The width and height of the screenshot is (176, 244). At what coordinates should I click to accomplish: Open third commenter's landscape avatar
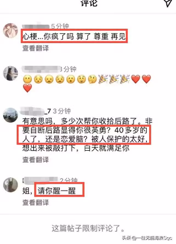11,115
